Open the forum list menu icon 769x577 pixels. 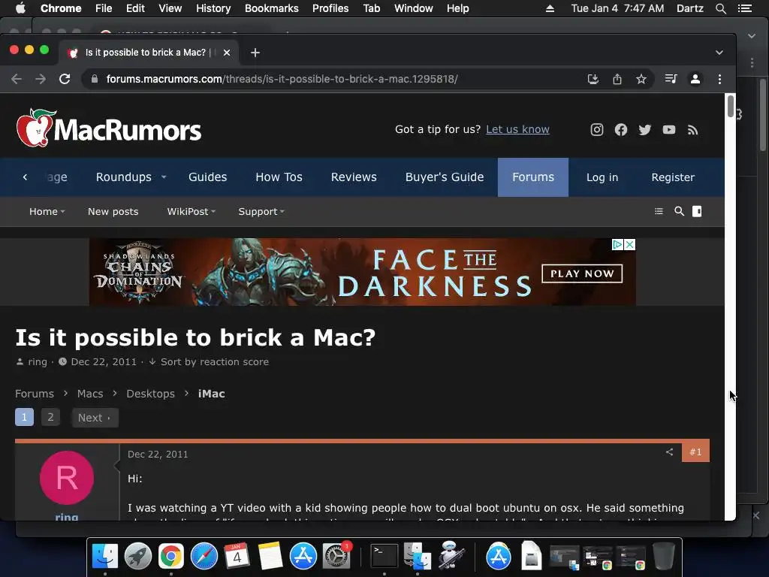pyautogui.click(x=659, y=211)
